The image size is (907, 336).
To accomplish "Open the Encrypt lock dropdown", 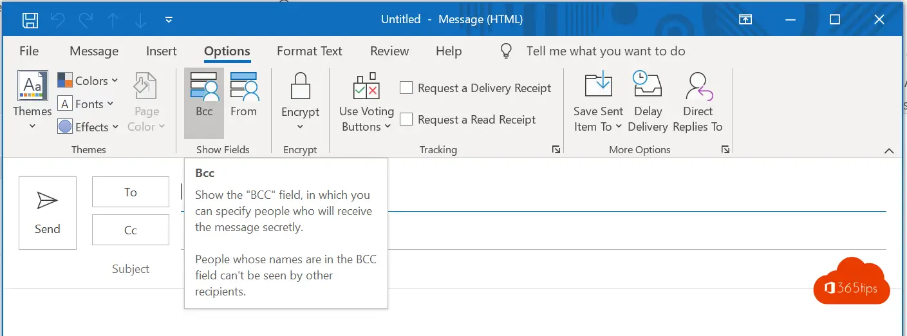I will [x=300, y=101].
